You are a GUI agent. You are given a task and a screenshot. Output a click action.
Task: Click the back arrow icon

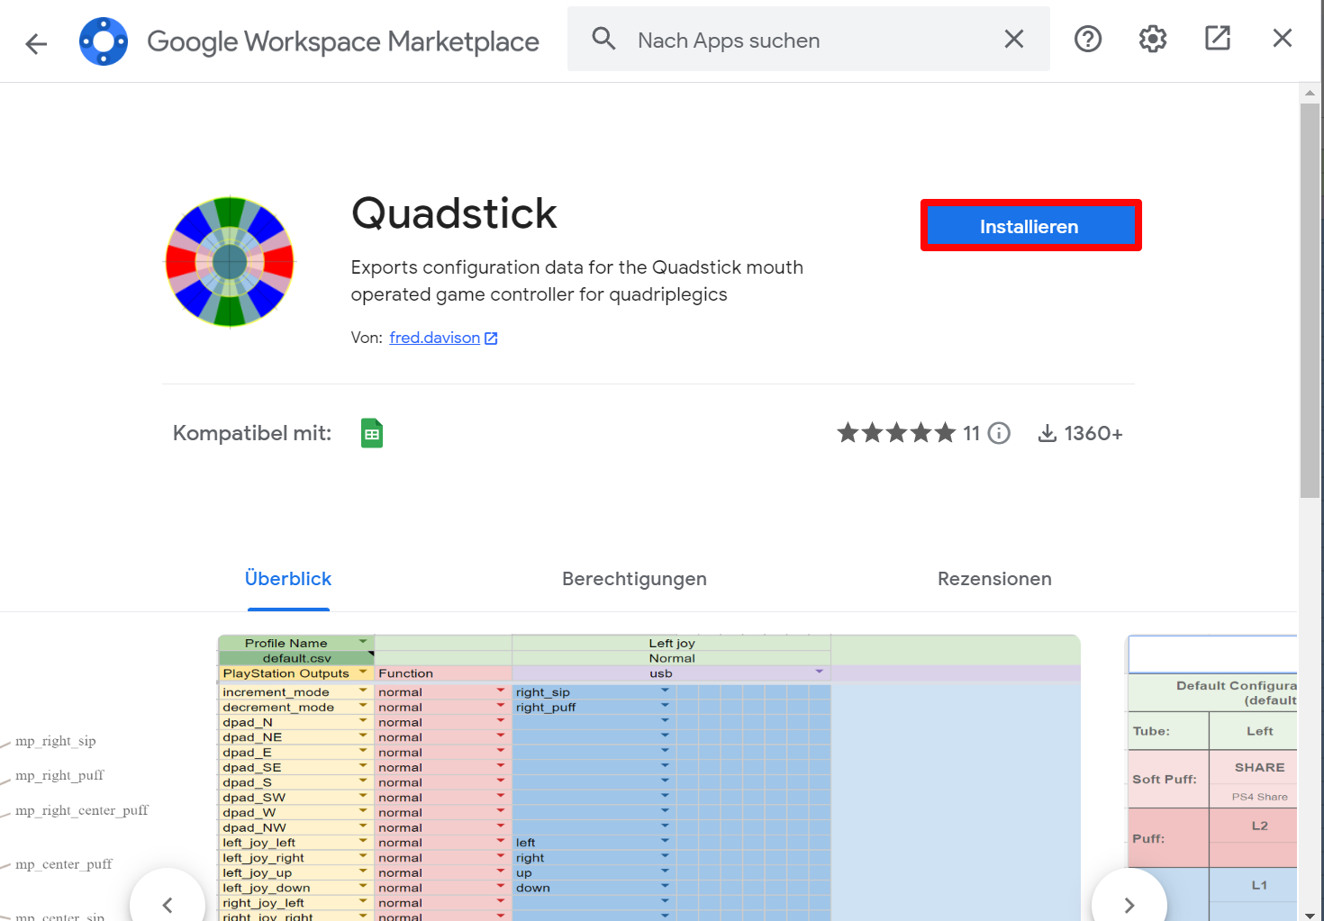36,42
